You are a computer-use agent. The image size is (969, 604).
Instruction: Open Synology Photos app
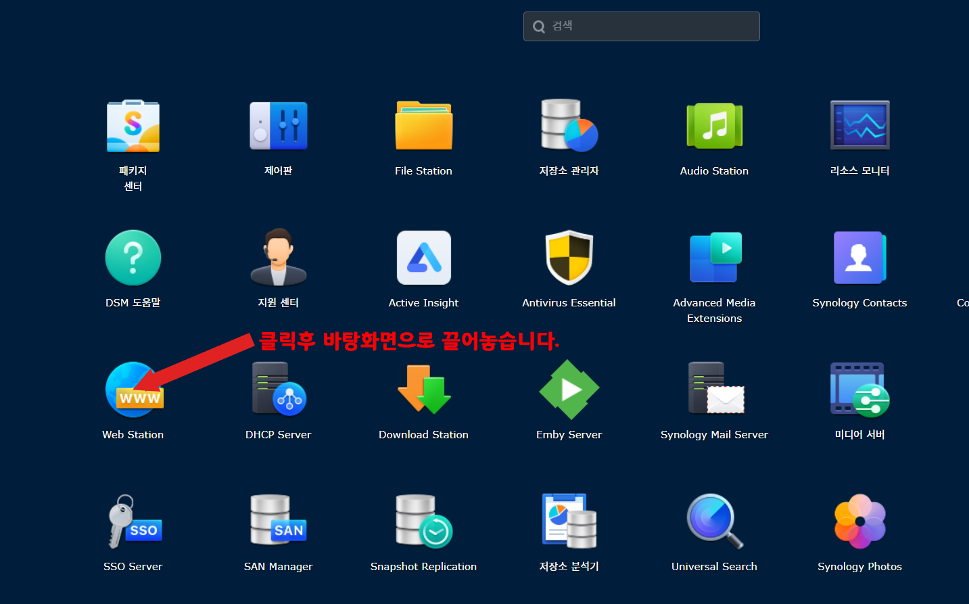click(860, 521)
